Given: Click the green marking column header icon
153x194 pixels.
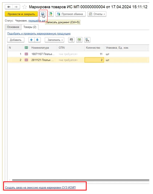Looking at the screenshot, I should pos(26,48).
